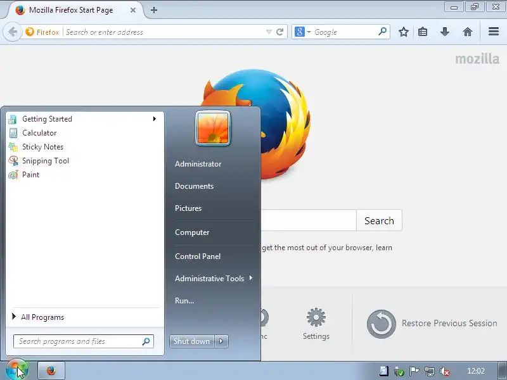Screen dimensions: 507x380
Task: Click the Calculator icon in Start menu
Action: pos(13,133)
